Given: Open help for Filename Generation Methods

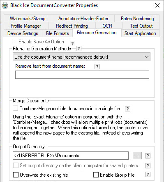Looking at the screenshot, I should [x=79, y=49].
